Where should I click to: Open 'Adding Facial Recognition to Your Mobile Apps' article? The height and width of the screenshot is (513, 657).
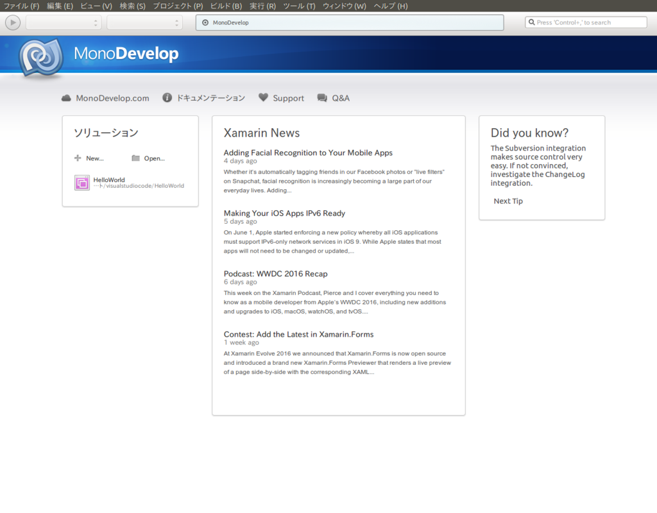[x=308, y=153]
